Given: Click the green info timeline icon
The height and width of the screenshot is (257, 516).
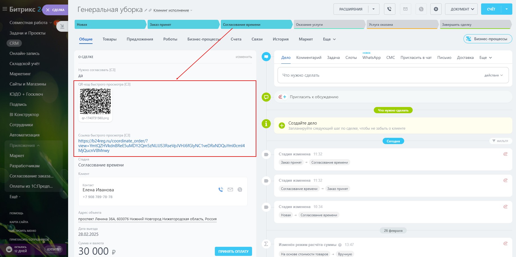Looking at the screenshot, I should 266,124.
